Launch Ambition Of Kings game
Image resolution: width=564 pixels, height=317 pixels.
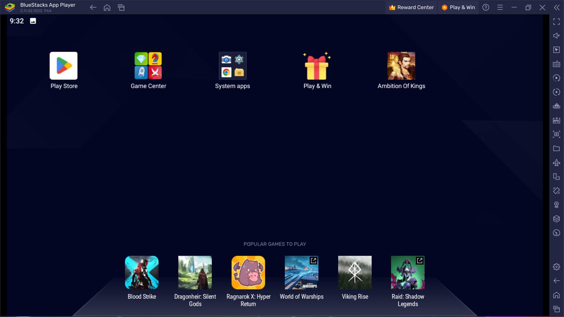[x=401, y=66]
